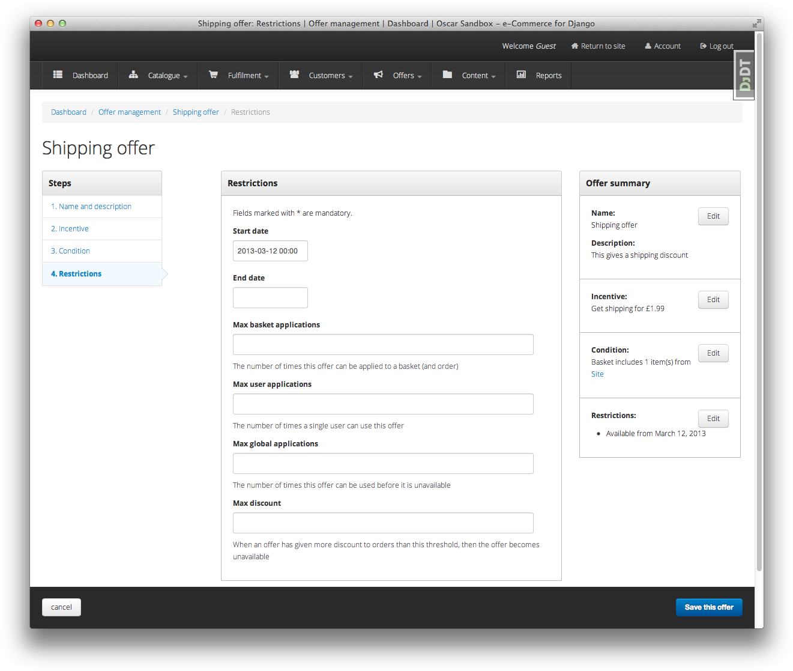Click the Offers megaphone icon
Screen dimensions: 793x671
[x=378, y=74]
